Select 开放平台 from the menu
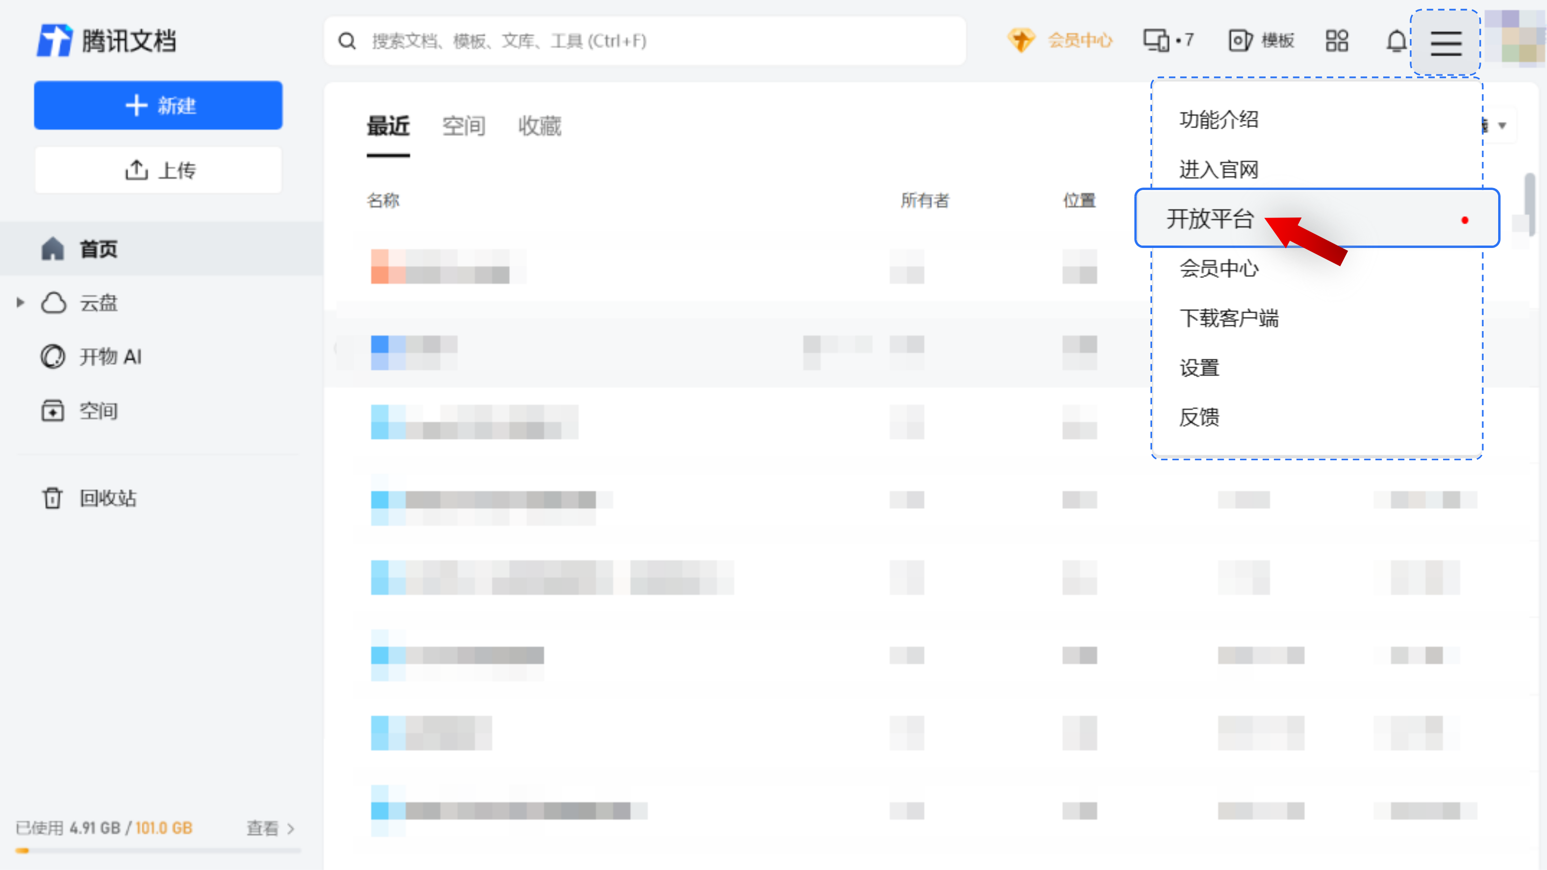This screenshot has height=870, width=1547. pyautogui.click(x=1210, y=218)
